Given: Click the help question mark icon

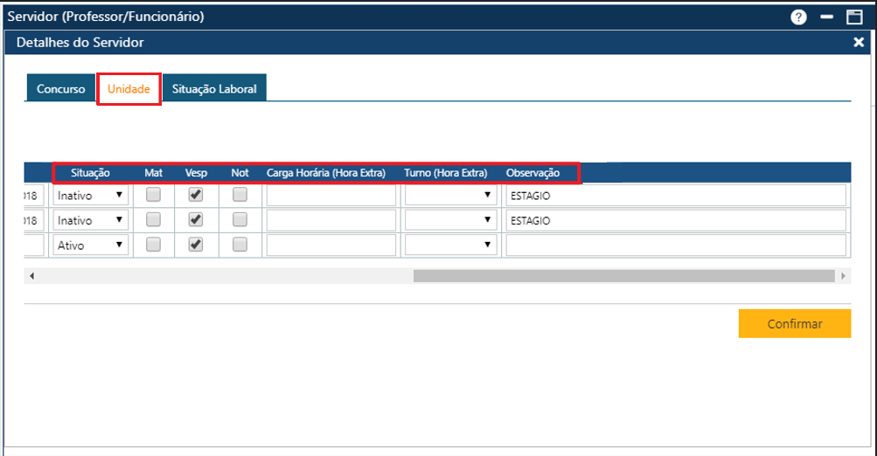Looking at the screenshot, I should [798, 17].
